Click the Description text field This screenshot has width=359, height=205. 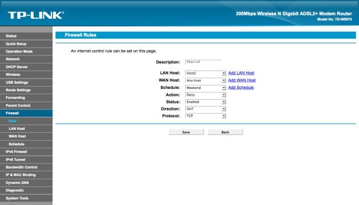[x=203, y=61]
